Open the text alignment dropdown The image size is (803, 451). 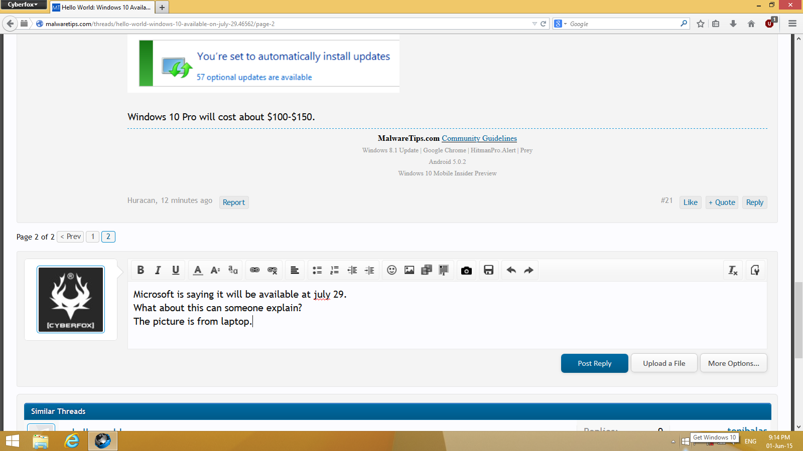[x=295, y=270]
